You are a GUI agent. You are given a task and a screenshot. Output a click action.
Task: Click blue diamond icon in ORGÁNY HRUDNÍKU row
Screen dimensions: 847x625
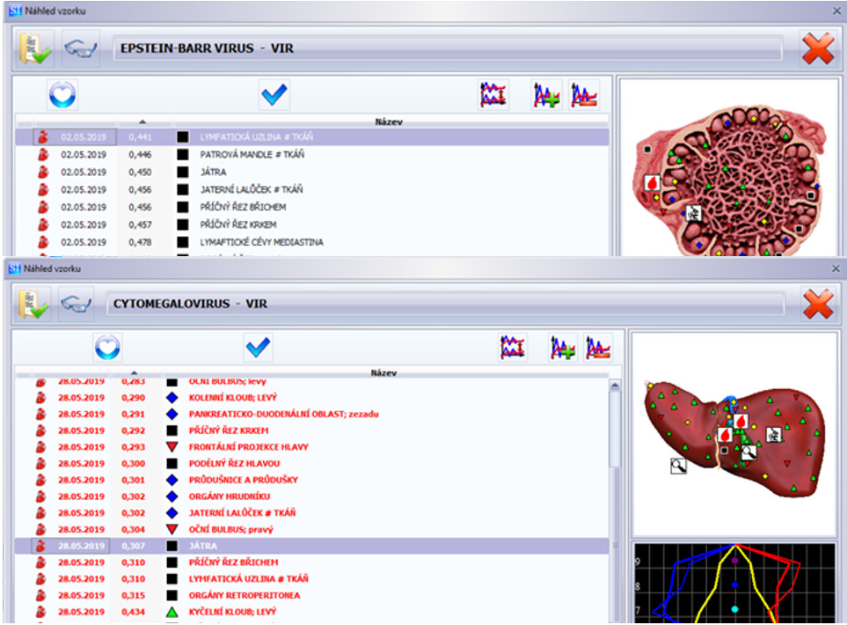tap(172, 496)
